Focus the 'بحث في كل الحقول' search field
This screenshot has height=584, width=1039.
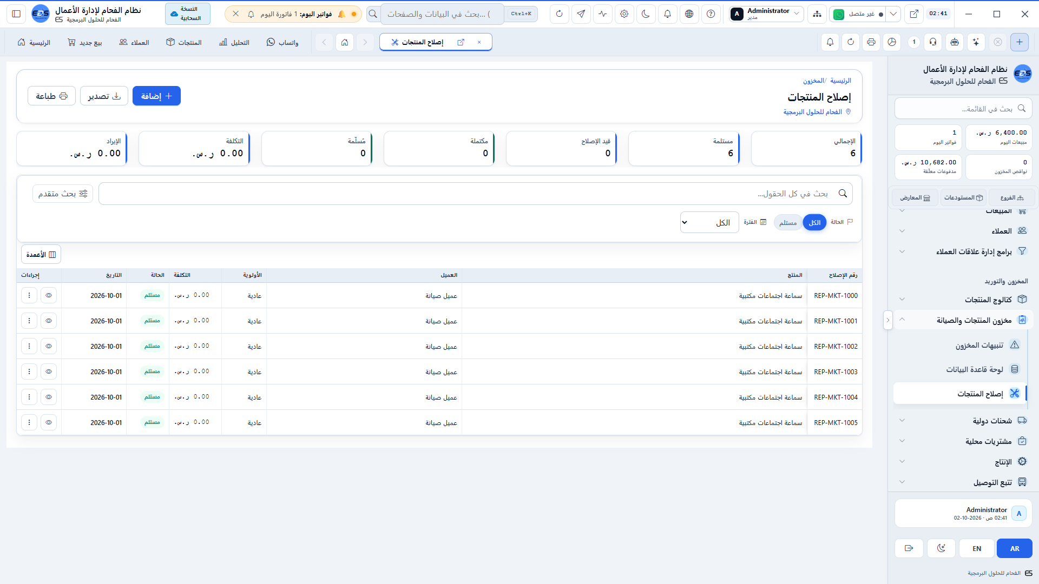point(476,194)
